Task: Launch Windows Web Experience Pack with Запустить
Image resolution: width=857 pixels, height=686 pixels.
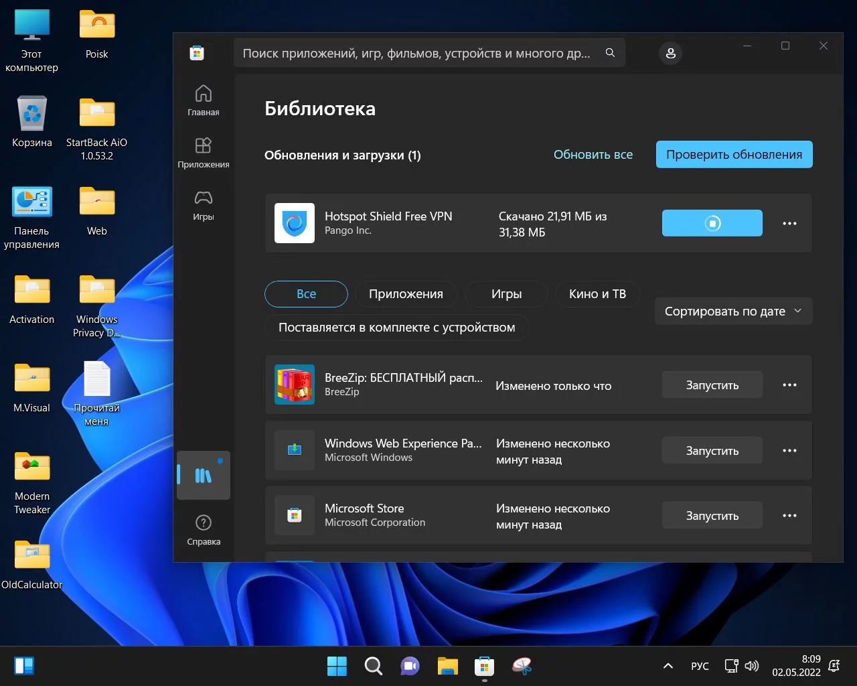Action: (712, 451)
